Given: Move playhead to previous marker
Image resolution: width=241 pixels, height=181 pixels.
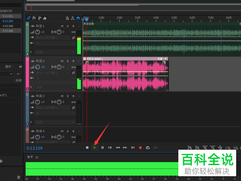Looking at the screenshot, I should tap(110, 147).
